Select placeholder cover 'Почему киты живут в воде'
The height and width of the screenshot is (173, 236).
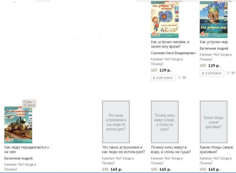[165, 122]
